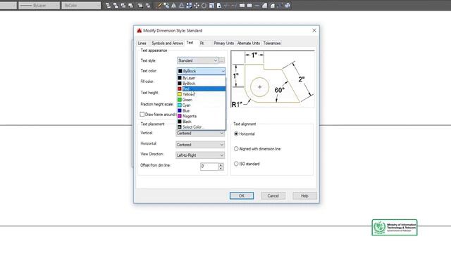Enable Draw frame around text checkbox
The image size is (451, 253).
[x=142, y=114]
